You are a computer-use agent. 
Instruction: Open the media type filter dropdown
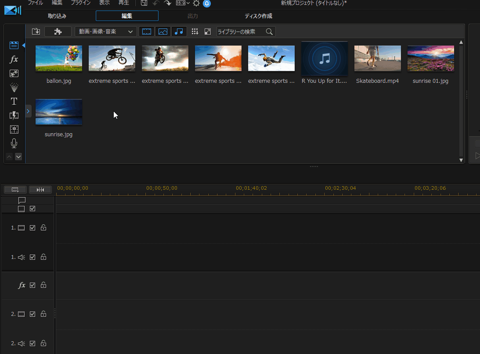pyautogui.click(x=105, y=32)
